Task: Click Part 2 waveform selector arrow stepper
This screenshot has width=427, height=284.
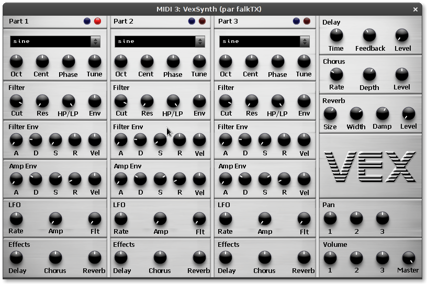Action: click(x=200, y=41)
